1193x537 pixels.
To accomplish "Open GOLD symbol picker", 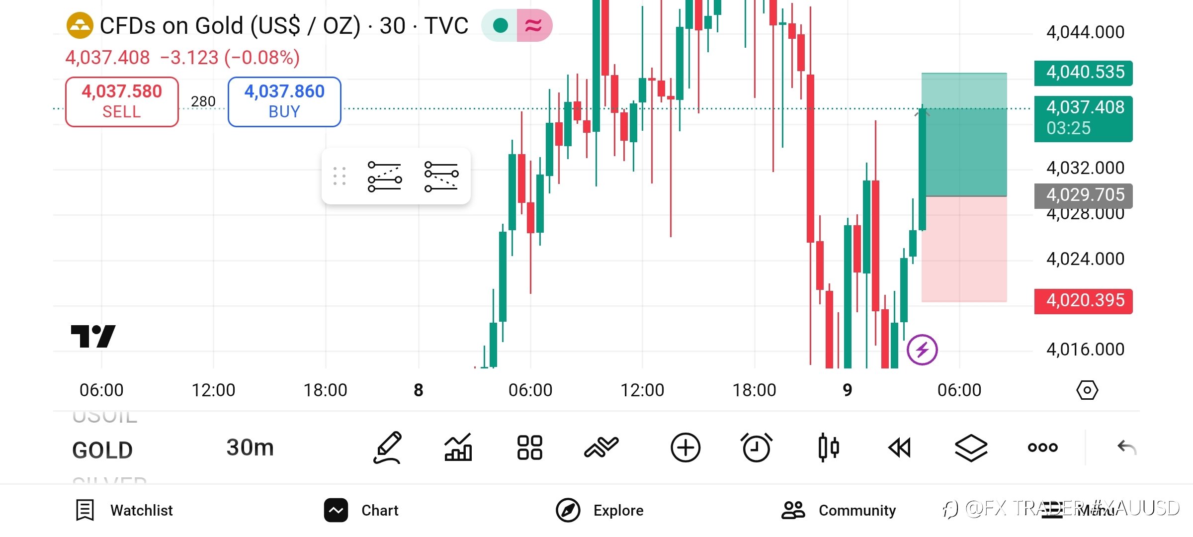I will click(x=102, y=450).
